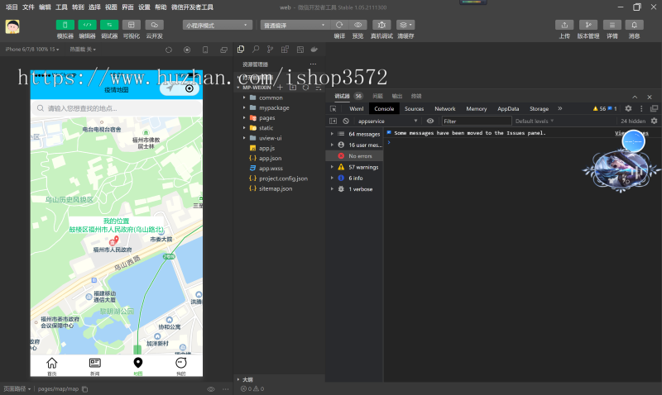Open the visualization (可视化) tool
The image size is (662, 395).
[132, 25]
